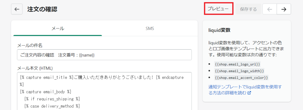Screen dimensions: 303x110
Task: Click the back arrow beside 注文の確認
Action: 17,9
